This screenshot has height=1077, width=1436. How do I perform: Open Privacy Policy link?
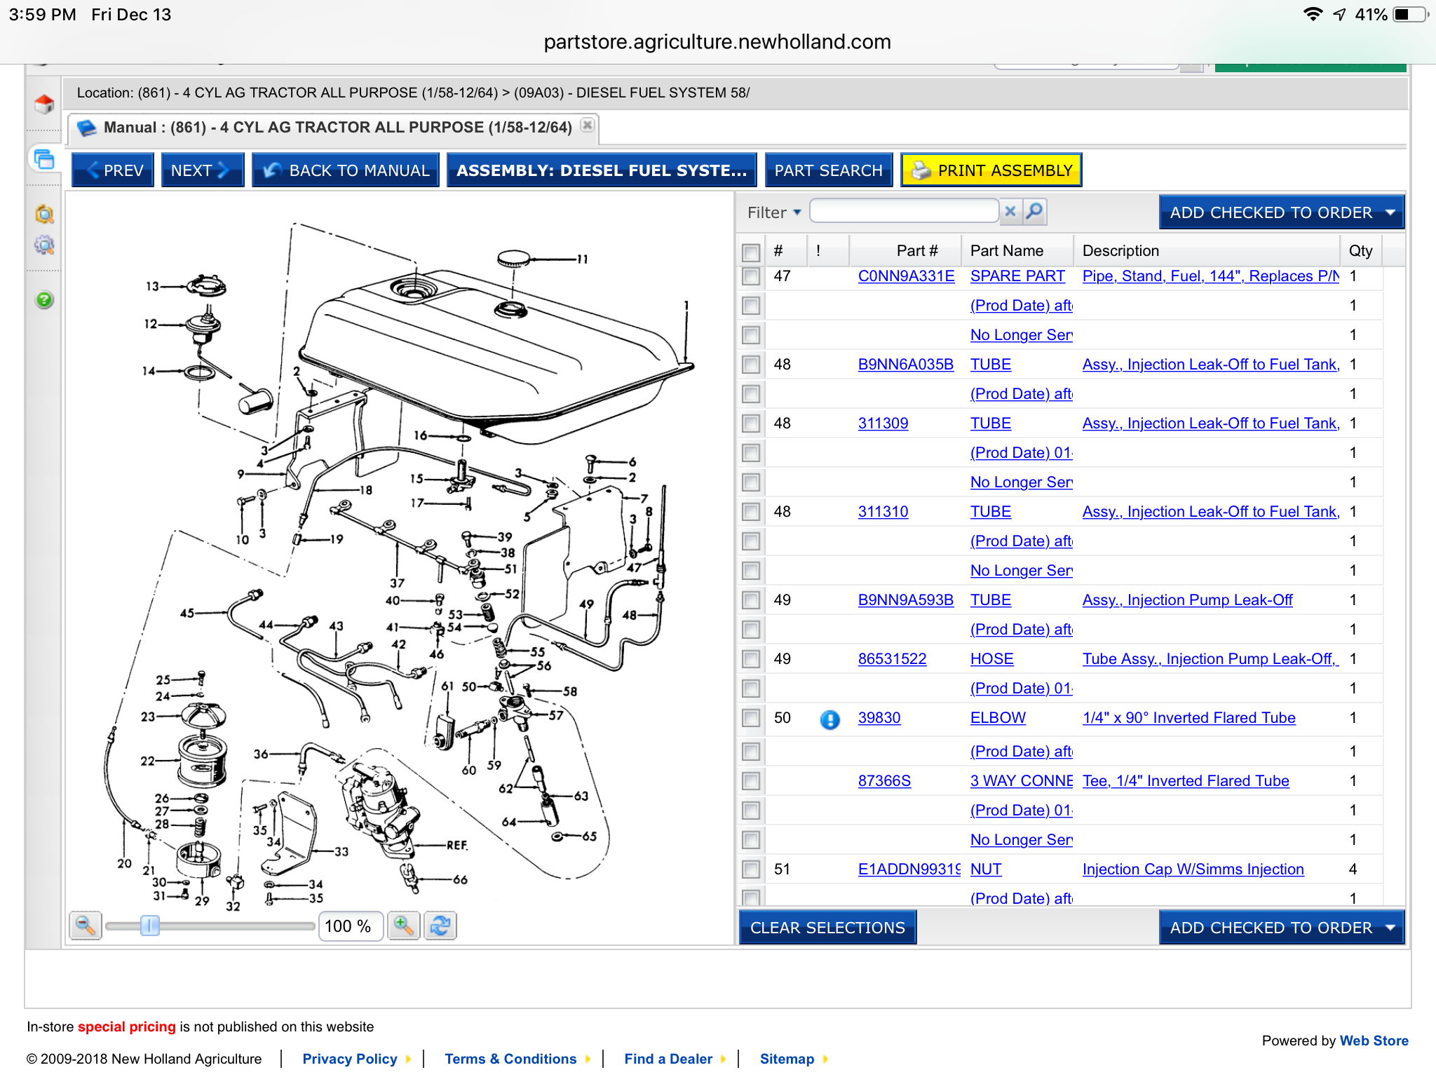[x=350, y=1059]
